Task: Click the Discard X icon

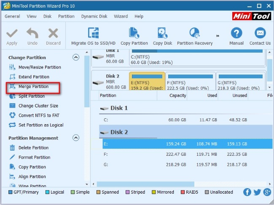Action: pyautogui.click(x=53, y=34)
